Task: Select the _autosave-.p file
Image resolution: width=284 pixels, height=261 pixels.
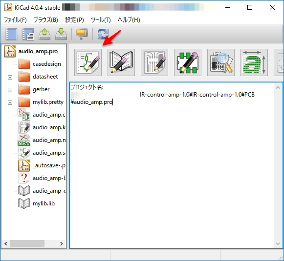Action: tap(49, 165)
